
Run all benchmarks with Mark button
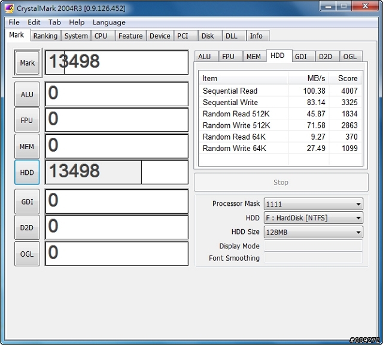pyautogui.click(x=27, y=63)
